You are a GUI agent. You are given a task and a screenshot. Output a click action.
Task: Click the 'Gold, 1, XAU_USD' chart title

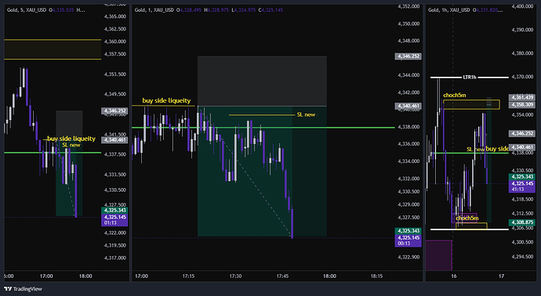coord(154,10)
